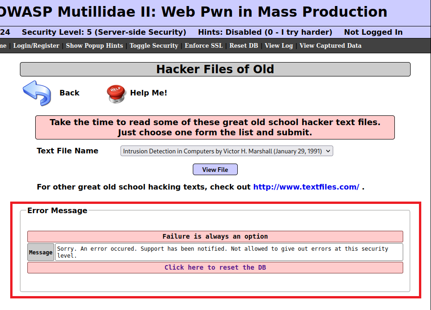
Task: Click here to reset the DB
Action: (x=215, y=267)
